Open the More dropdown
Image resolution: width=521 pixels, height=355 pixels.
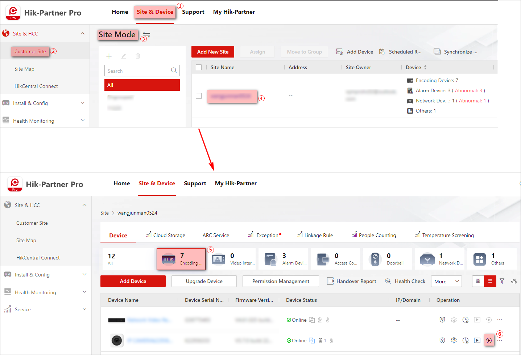click(x=446, y=281)
